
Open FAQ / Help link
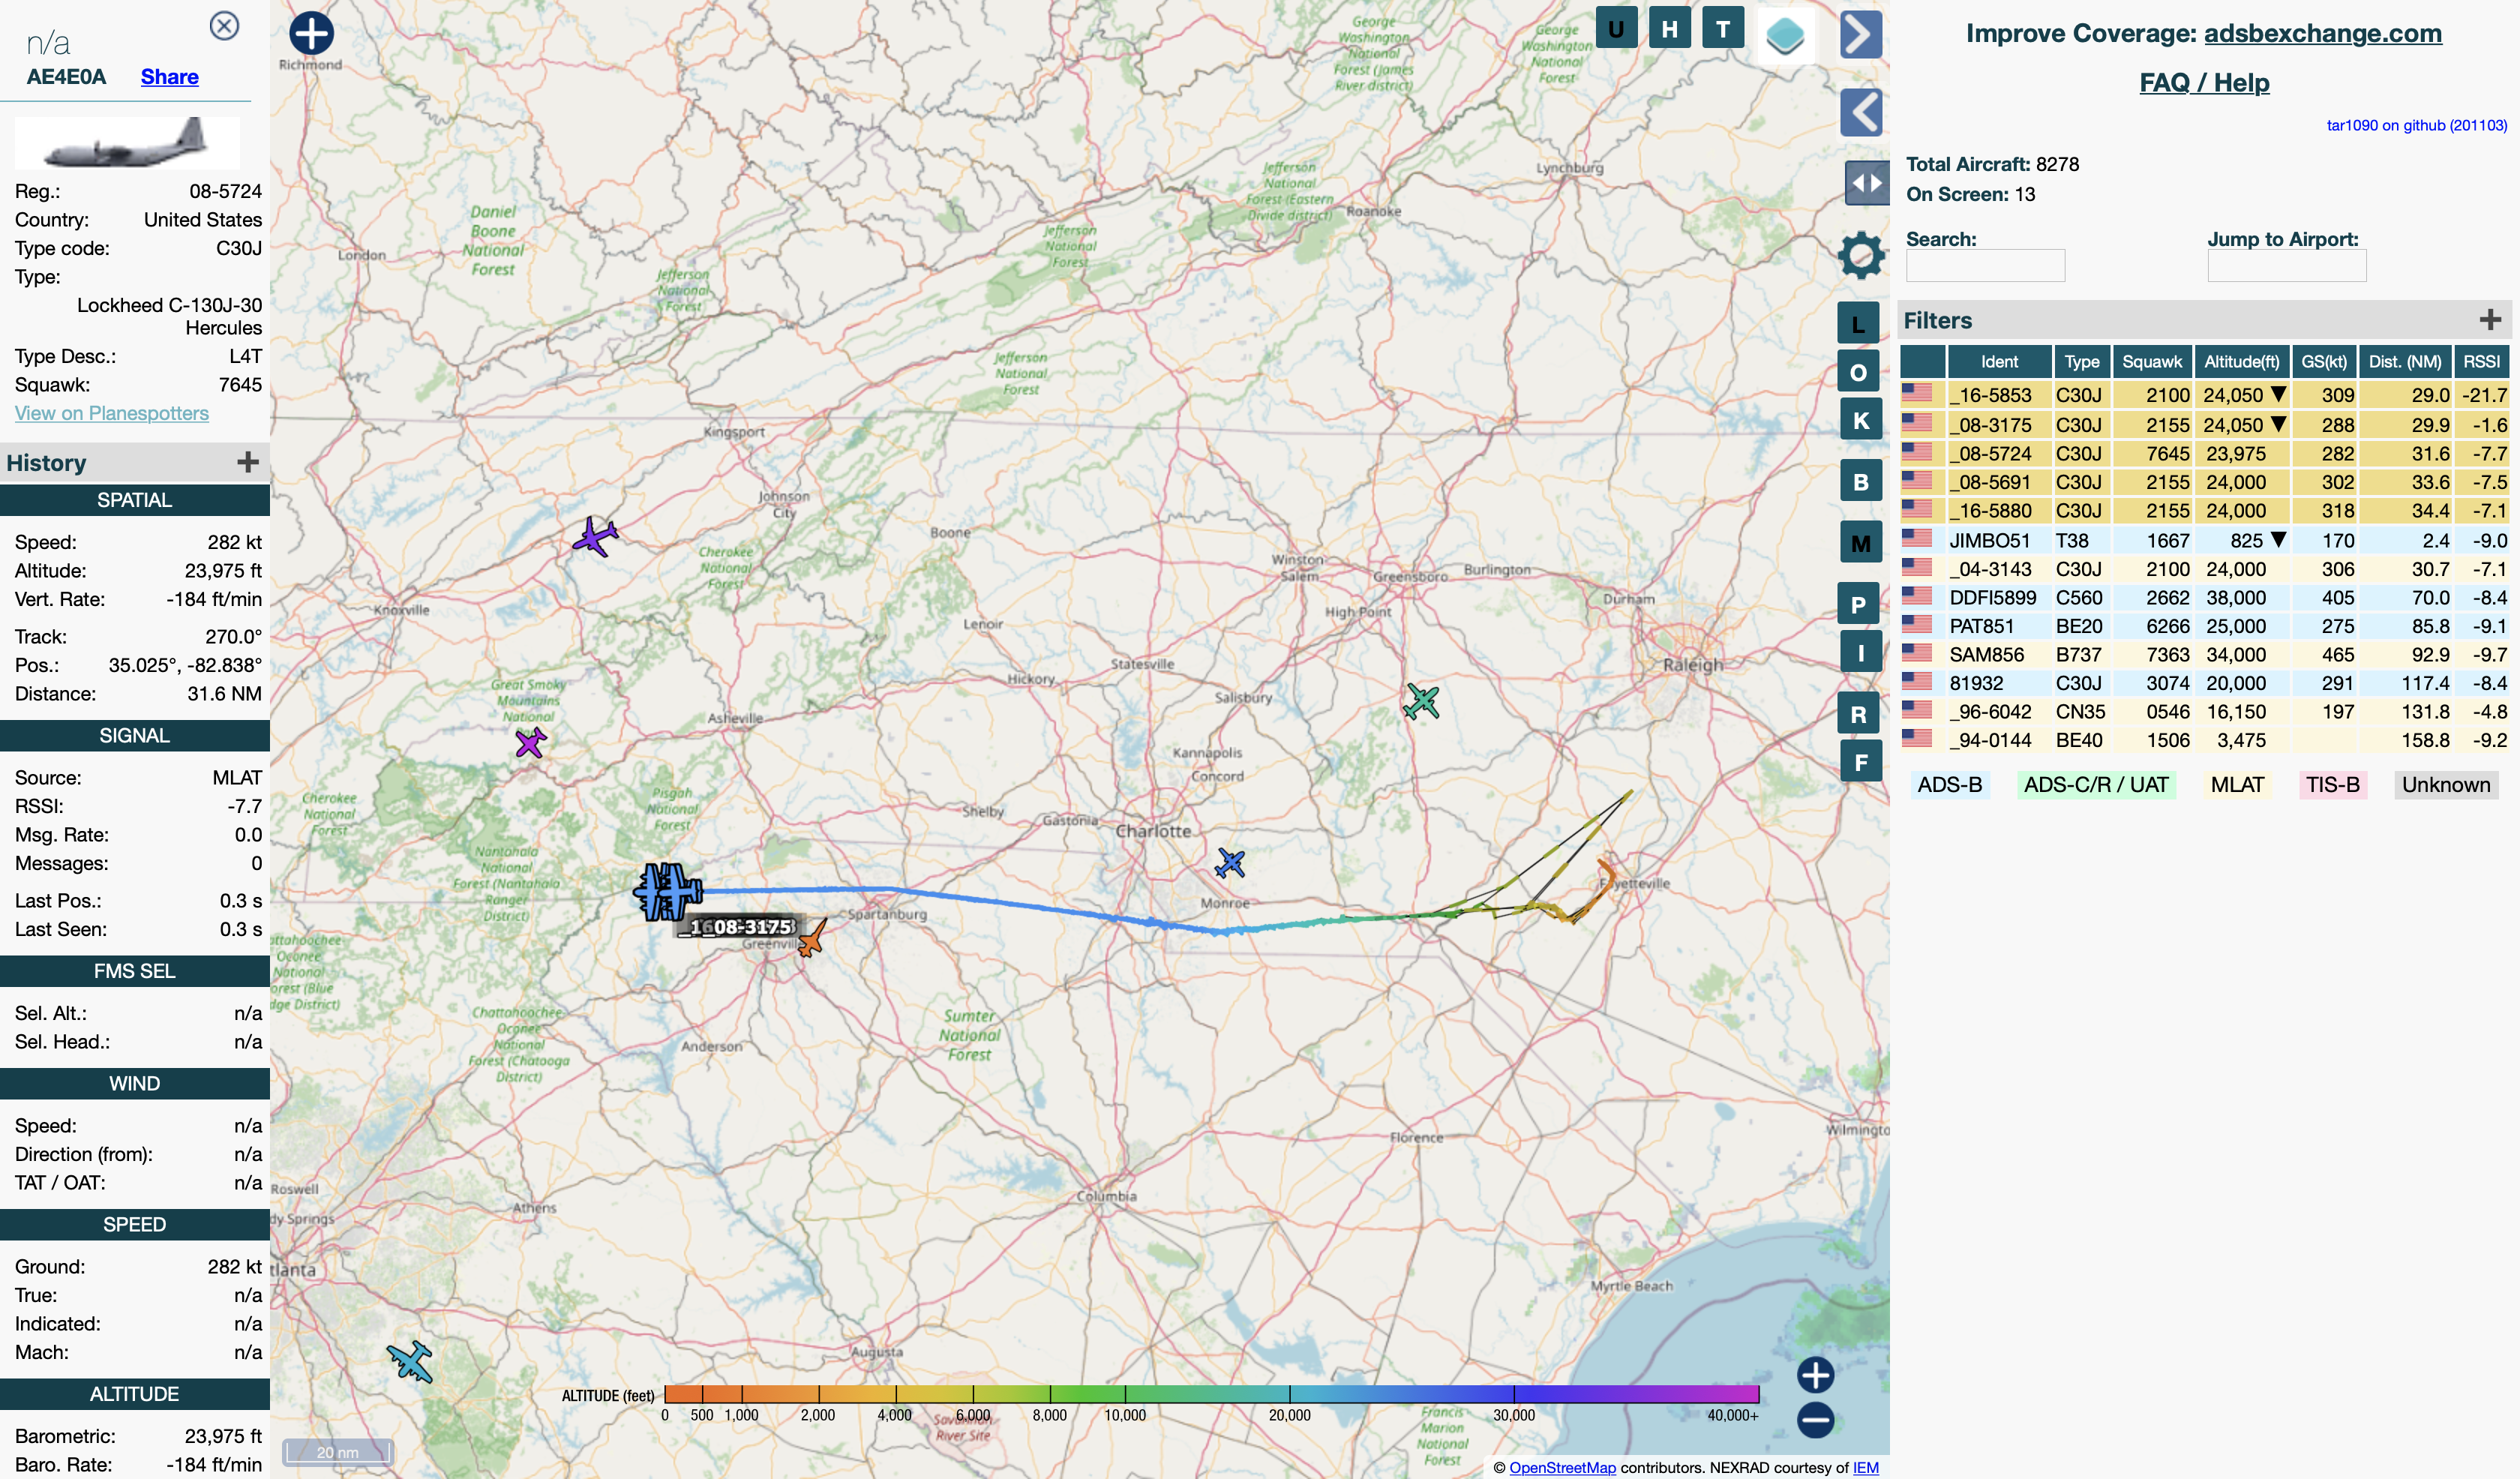[x=2204, y=82]
